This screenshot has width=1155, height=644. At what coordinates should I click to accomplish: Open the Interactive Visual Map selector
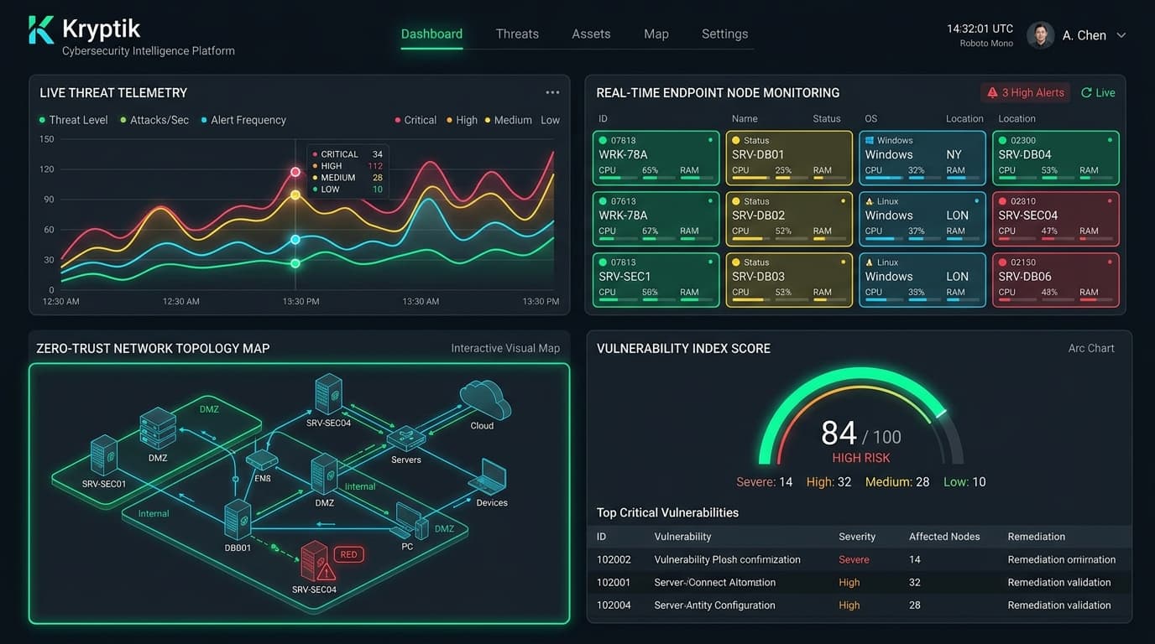505,348
